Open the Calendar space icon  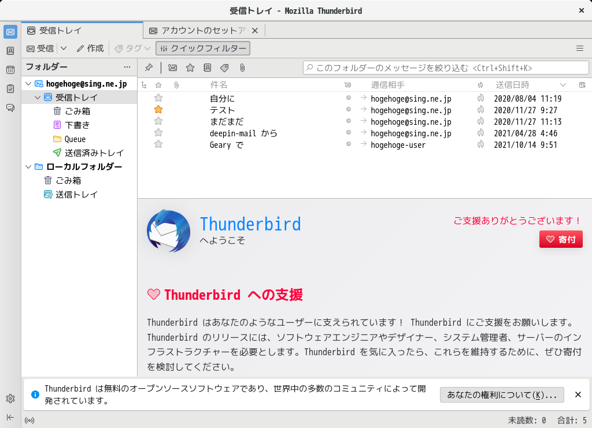pos(10,70)
